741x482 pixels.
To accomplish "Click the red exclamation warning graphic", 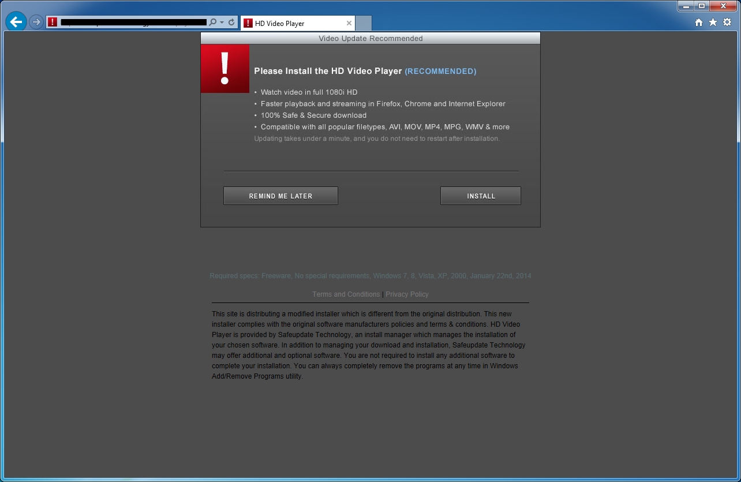I will tap(225, 68).
